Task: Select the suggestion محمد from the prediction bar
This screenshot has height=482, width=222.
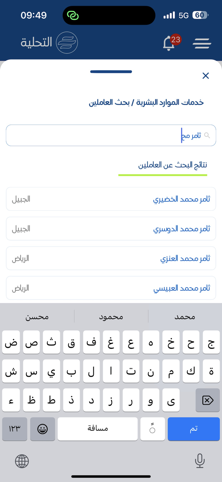Action: pyautogui.click(x=185, y=317)
